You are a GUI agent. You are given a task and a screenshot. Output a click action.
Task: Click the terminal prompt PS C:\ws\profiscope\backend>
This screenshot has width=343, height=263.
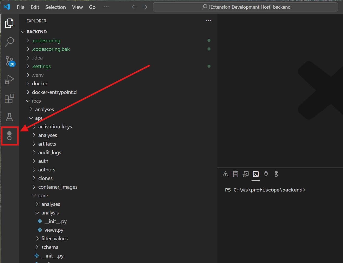pyautogui.click(x=265, y=190)
